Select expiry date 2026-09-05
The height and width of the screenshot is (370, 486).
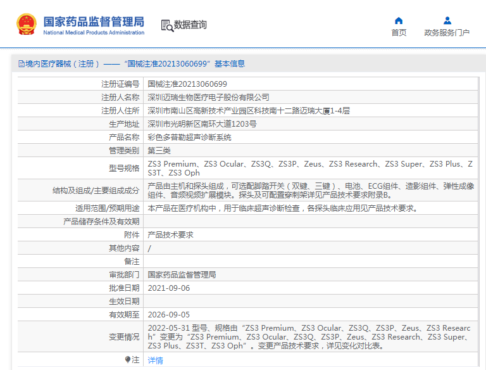pos(168,315)
